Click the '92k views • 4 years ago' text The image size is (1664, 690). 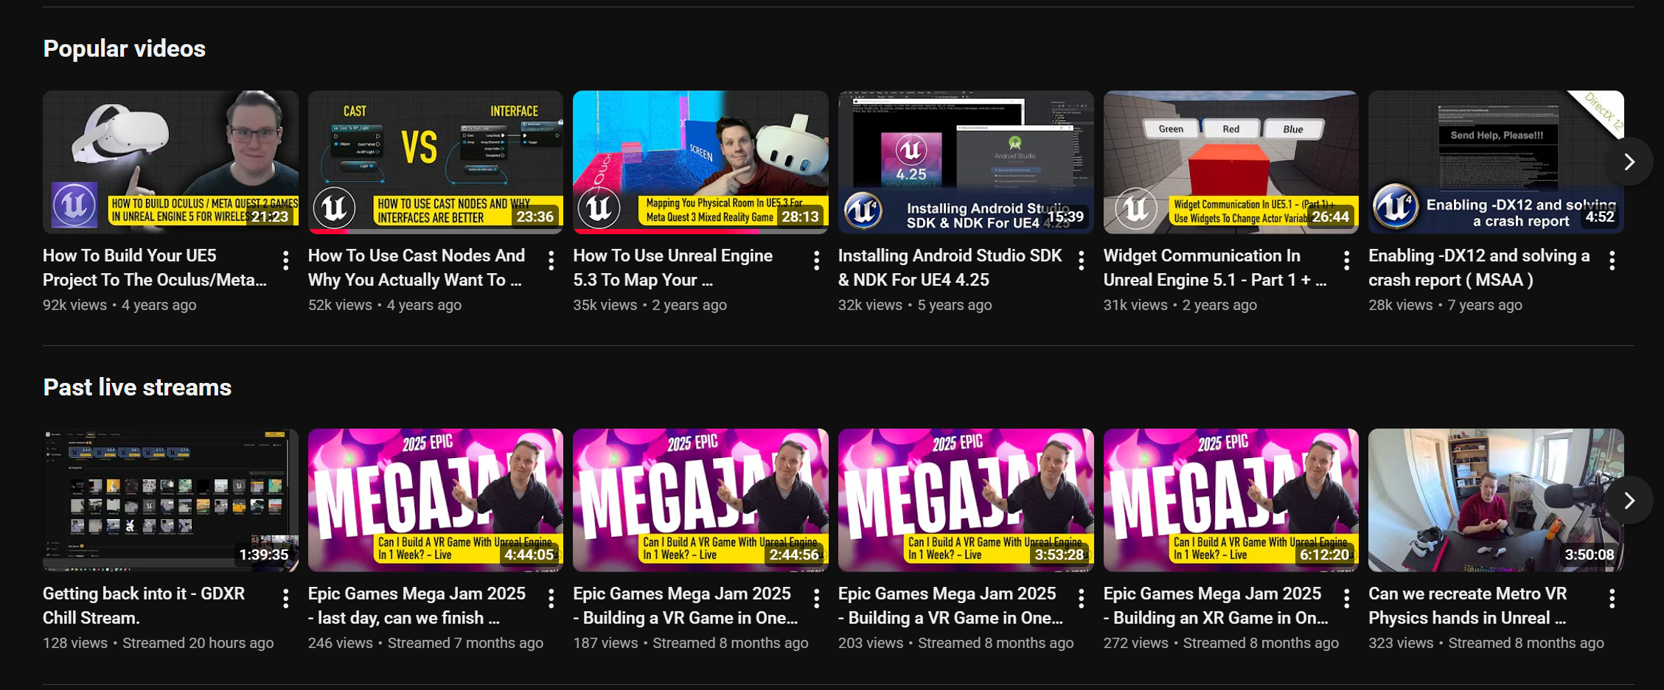click(119, 305)
